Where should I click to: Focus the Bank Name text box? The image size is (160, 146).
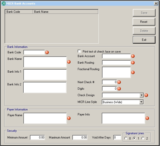(45, 62)
